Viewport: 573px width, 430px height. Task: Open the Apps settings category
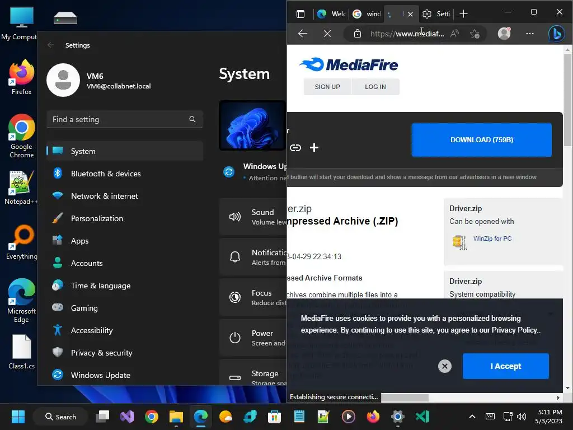(125, 241)
